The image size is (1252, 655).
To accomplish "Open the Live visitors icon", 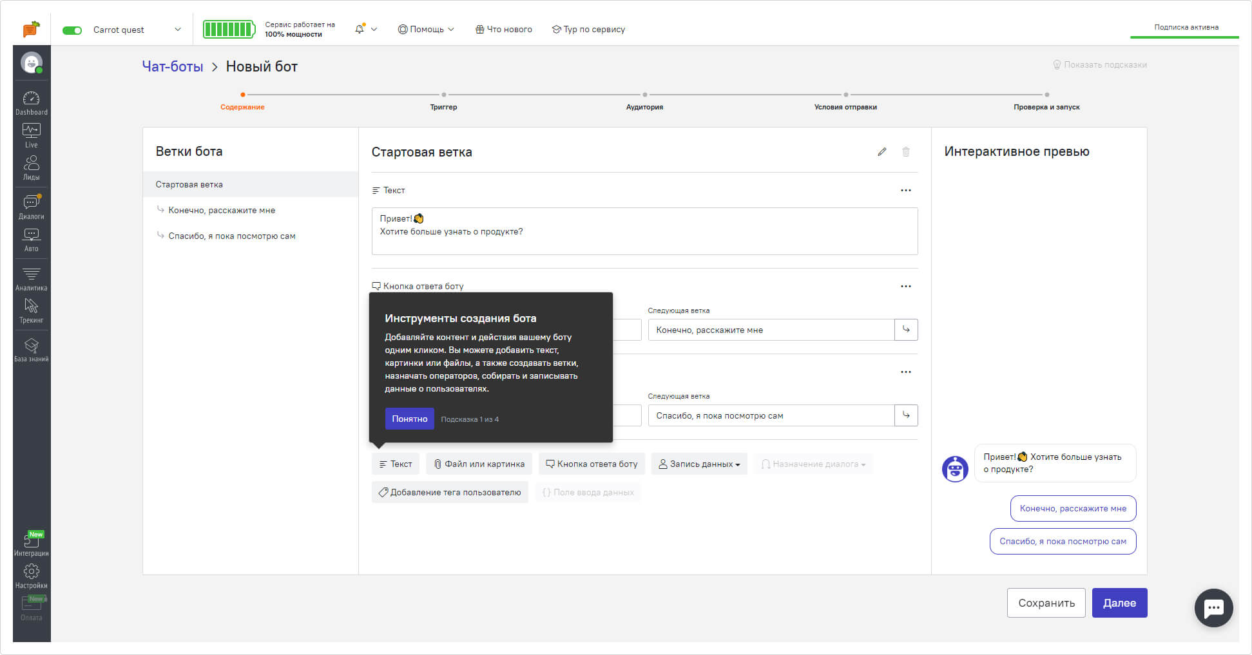I will pos(31,135).
